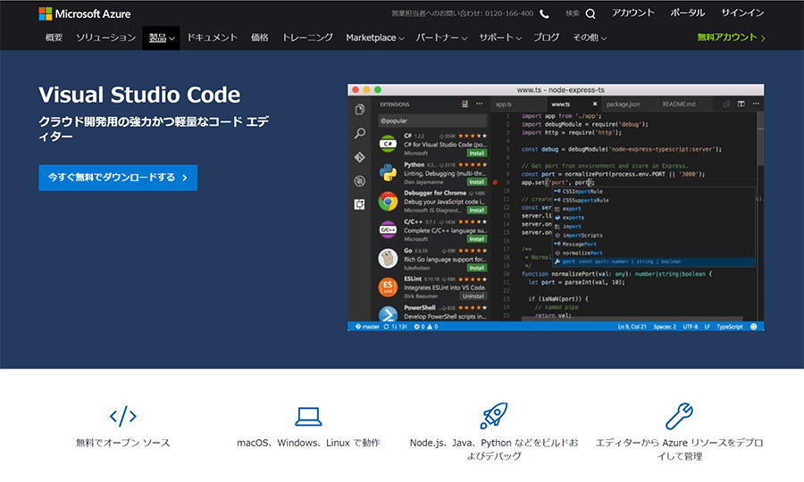Toggle the breakpoint dot on line 9
This screenshot has height=482, width=804.
495,182
